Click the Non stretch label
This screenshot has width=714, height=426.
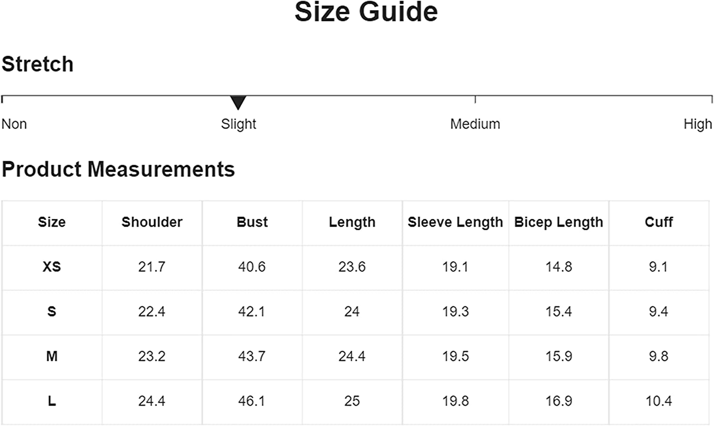click(14, 124)
